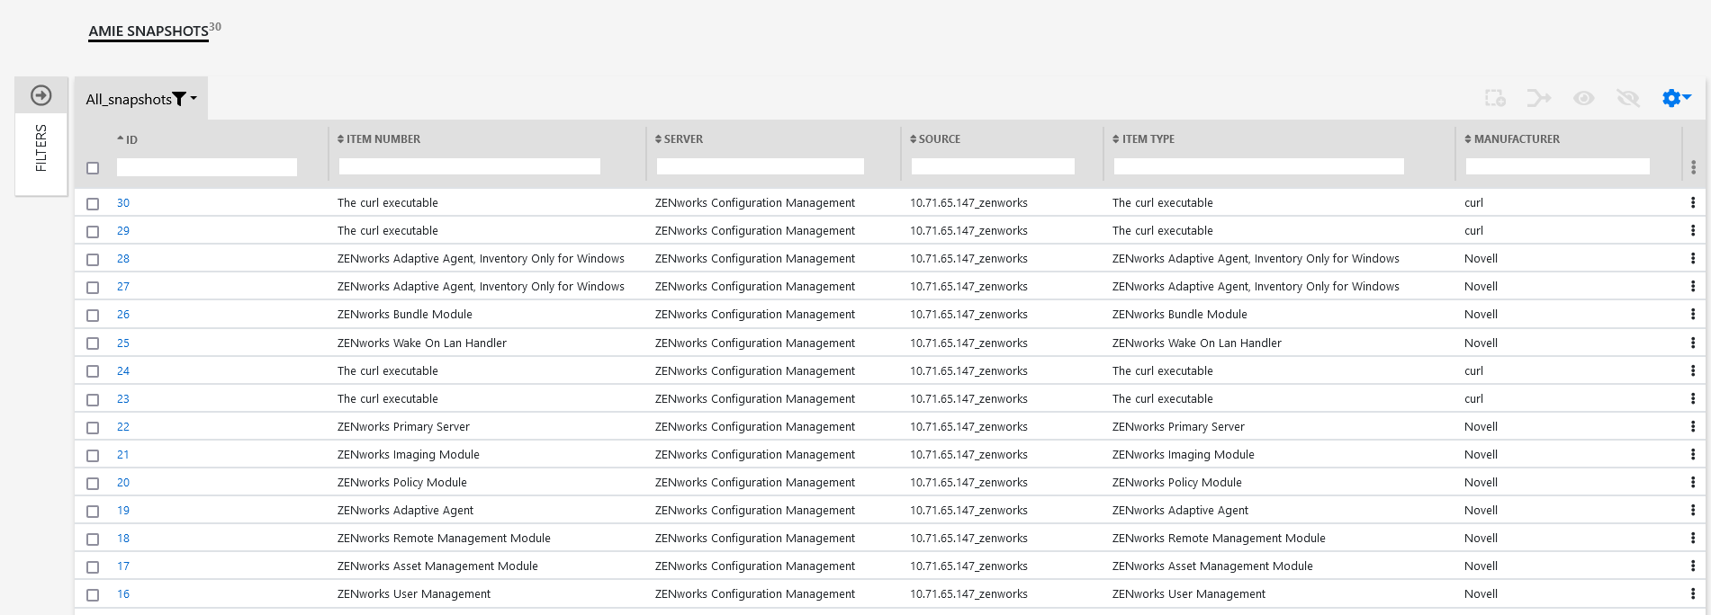This screenshot has width=1711, height=615.
Task: Open snapshot ID 25 link
Action: pos(123,343)
